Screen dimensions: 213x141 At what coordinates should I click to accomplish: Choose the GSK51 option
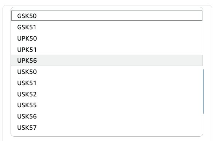(107, 27)
